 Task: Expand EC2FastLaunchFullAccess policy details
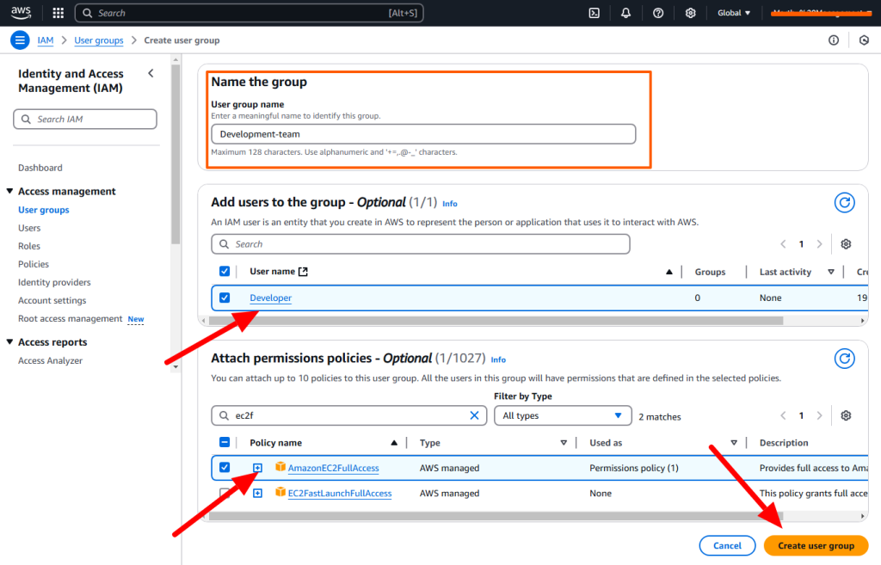pyautogui.click(x=257, y=493)
